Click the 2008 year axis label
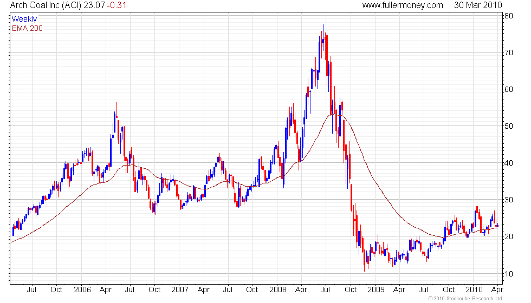 point(277,290)
